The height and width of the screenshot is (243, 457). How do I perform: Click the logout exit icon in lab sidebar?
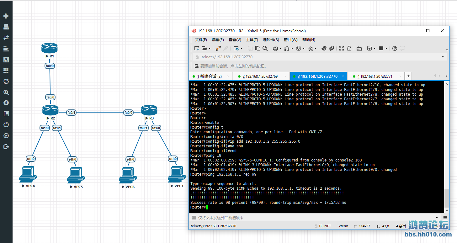tap(6, 146)
